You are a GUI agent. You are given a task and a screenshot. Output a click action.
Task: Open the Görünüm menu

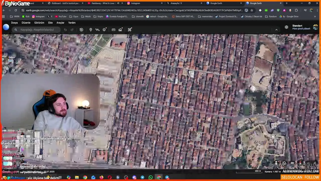click(39, 23)
